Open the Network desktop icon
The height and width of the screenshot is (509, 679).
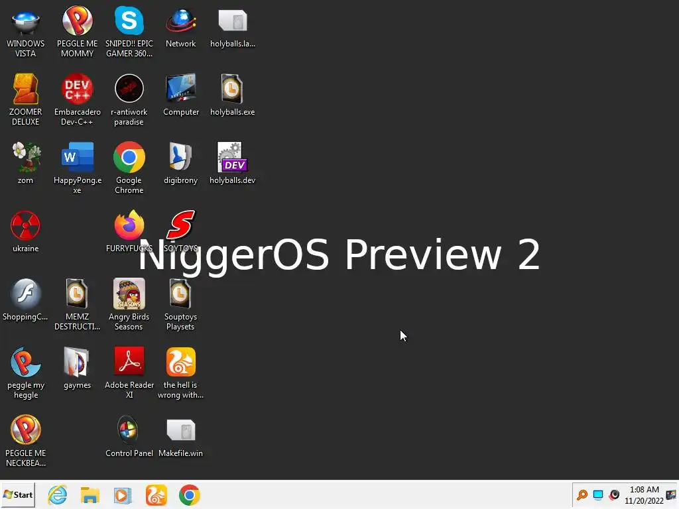tap(180, 28)
